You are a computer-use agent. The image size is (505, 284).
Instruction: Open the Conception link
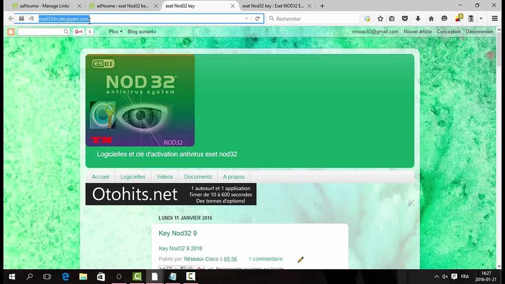tap(449, 31)
